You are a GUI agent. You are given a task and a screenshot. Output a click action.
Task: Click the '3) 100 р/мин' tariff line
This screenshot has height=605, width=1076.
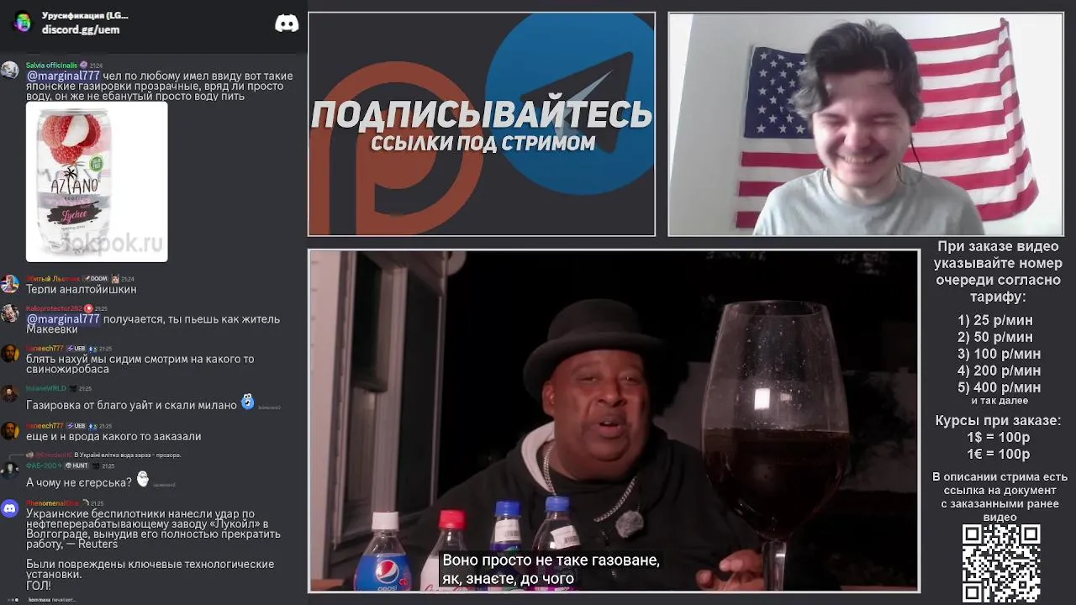(999, 354)
